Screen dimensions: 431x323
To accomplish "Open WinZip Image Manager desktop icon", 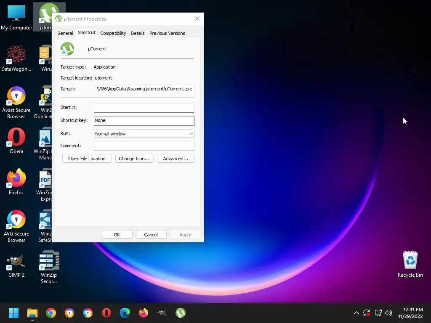I will 44,144.
